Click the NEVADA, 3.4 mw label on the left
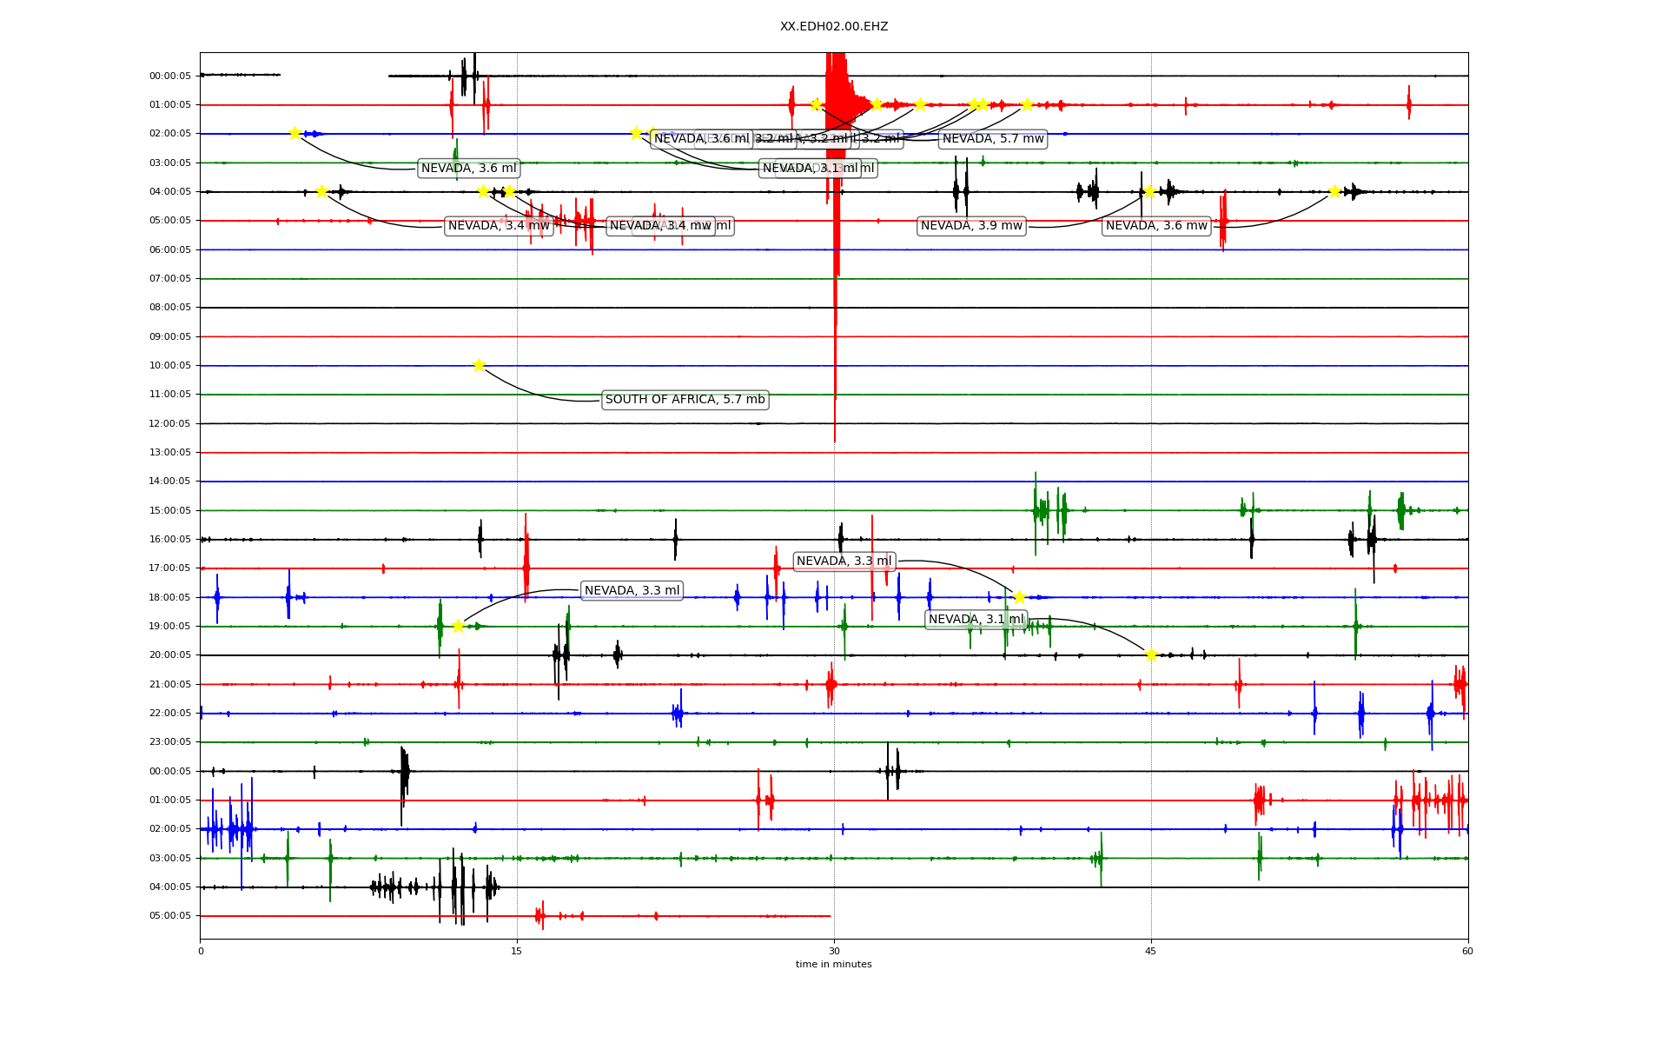Image resolution: width=1668 pixels, height=1043 pixels. tap(499, 226)
